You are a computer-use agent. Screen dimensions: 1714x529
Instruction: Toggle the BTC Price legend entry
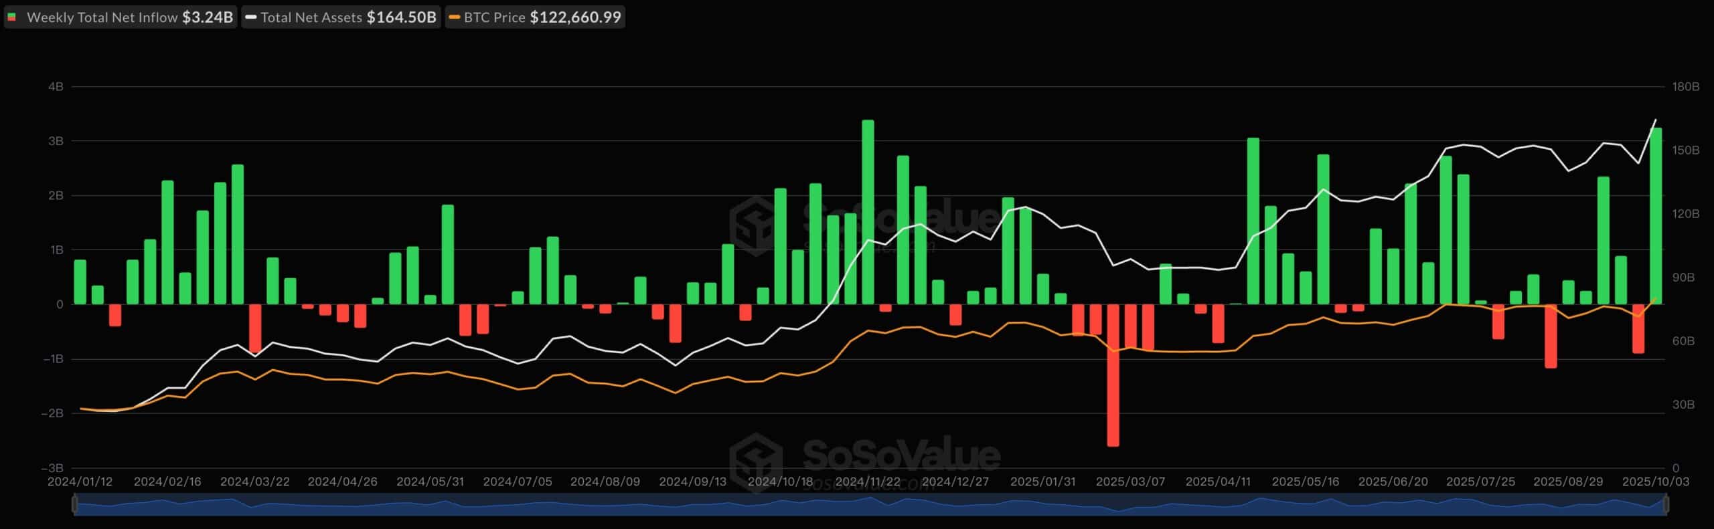[x=536, y=17]
